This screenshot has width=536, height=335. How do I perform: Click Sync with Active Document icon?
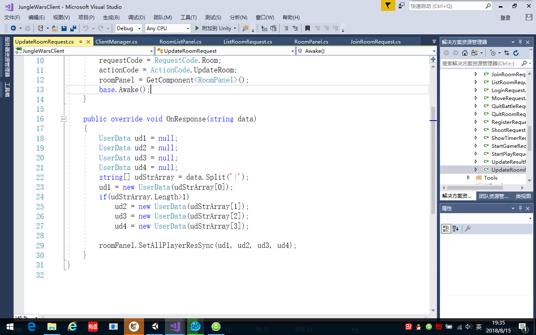[x=507, y=53]
